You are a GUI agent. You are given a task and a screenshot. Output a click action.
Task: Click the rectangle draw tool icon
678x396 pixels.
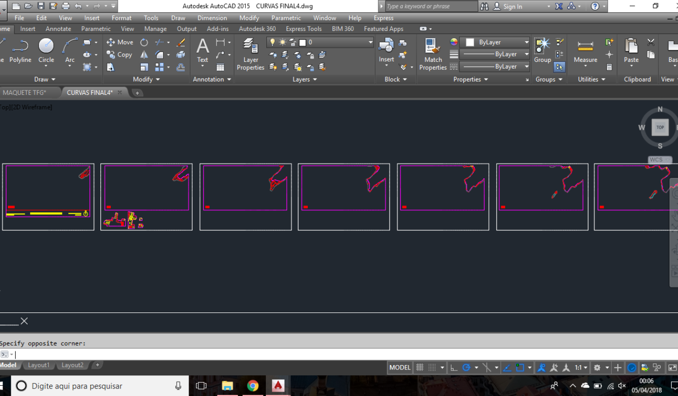coord(87,42)
